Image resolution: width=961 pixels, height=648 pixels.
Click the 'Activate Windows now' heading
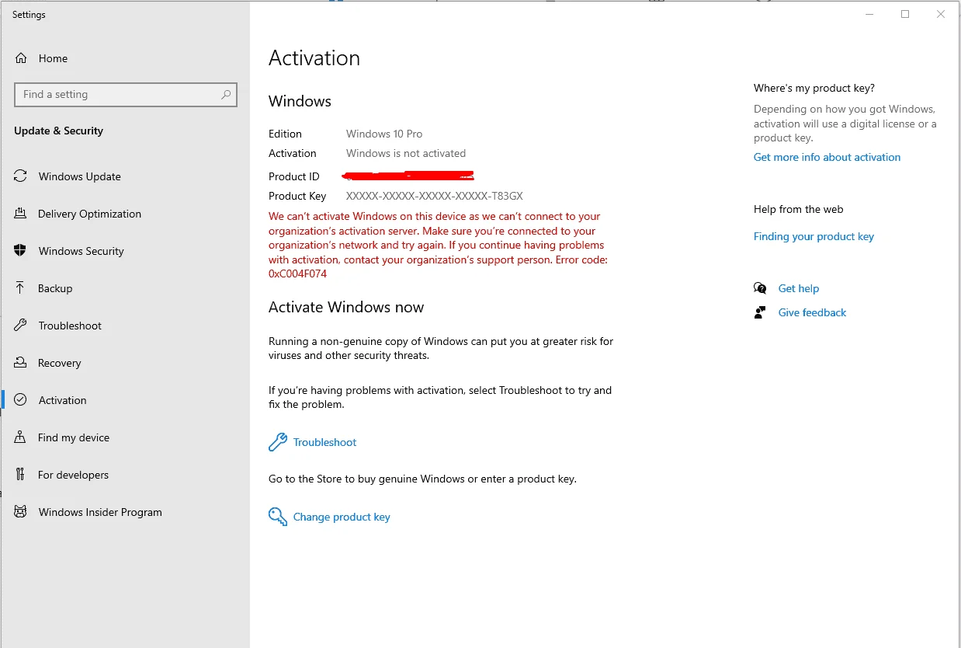tap(346, 307)
